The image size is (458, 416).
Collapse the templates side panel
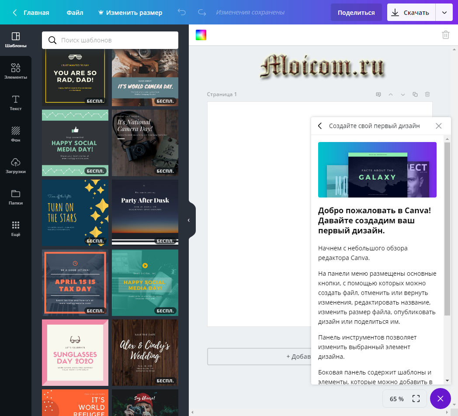pos(189,220)
